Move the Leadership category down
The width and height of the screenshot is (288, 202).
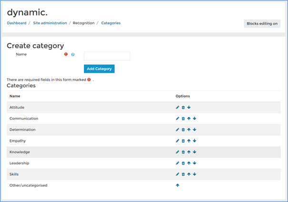coord(195,163)
